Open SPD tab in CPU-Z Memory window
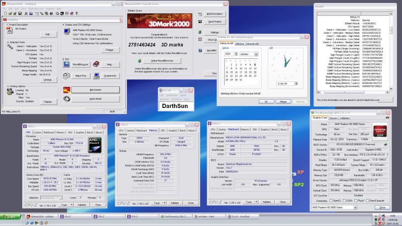This screenshot has height=226, width=402. pos(162,131)
